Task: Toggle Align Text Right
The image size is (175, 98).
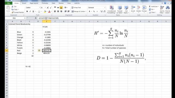Action: click(x=61, y=11)
